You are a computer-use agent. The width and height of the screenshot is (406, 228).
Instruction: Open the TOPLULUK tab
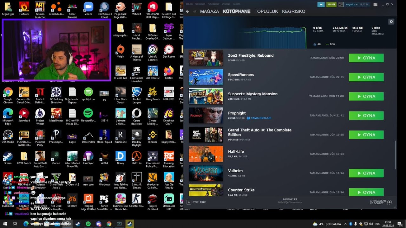point(266,11)
